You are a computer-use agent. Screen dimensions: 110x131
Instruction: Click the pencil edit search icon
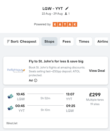67,8
